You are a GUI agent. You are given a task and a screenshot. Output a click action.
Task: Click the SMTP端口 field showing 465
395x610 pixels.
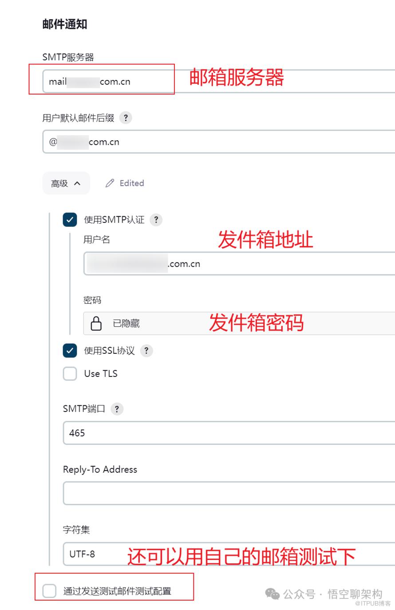pos(229,433)
